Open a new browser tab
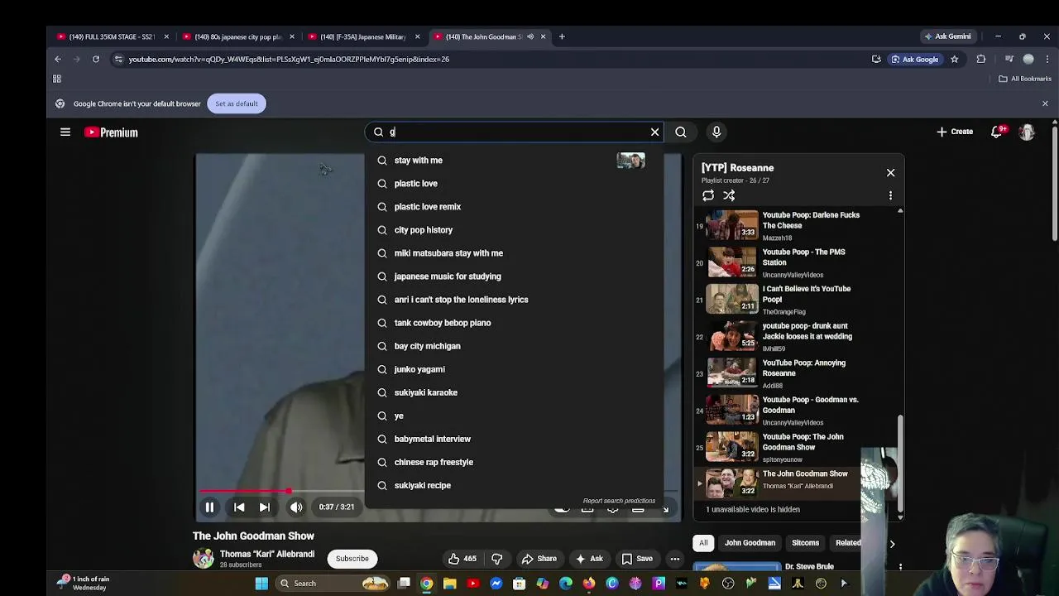The height and width of the screenshot is (596, 1059). pyautogui.click(x=562, y=36)
